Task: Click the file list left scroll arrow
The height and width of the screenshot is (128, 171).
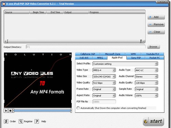Action: click(6, 41)
